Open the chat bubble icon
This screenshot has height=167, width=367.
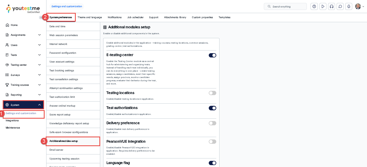point(340,6)
